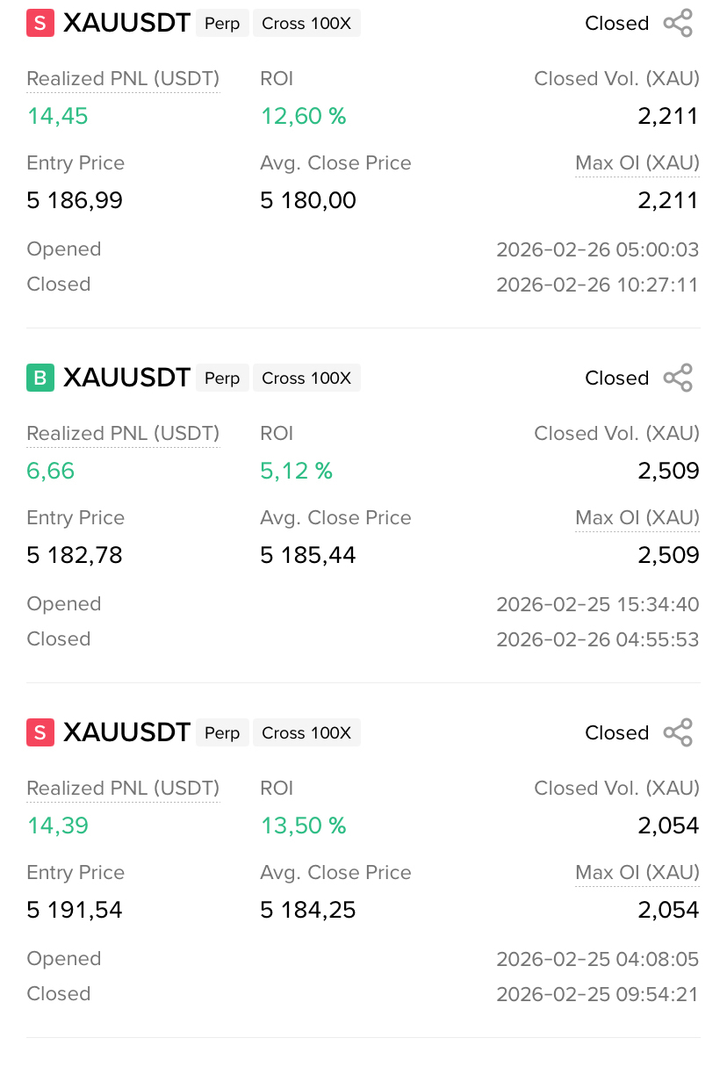This screenshot has width=727, height=1067.
Task: Open XAUUSDT title of the buy trade
Action: click(126, 378)
